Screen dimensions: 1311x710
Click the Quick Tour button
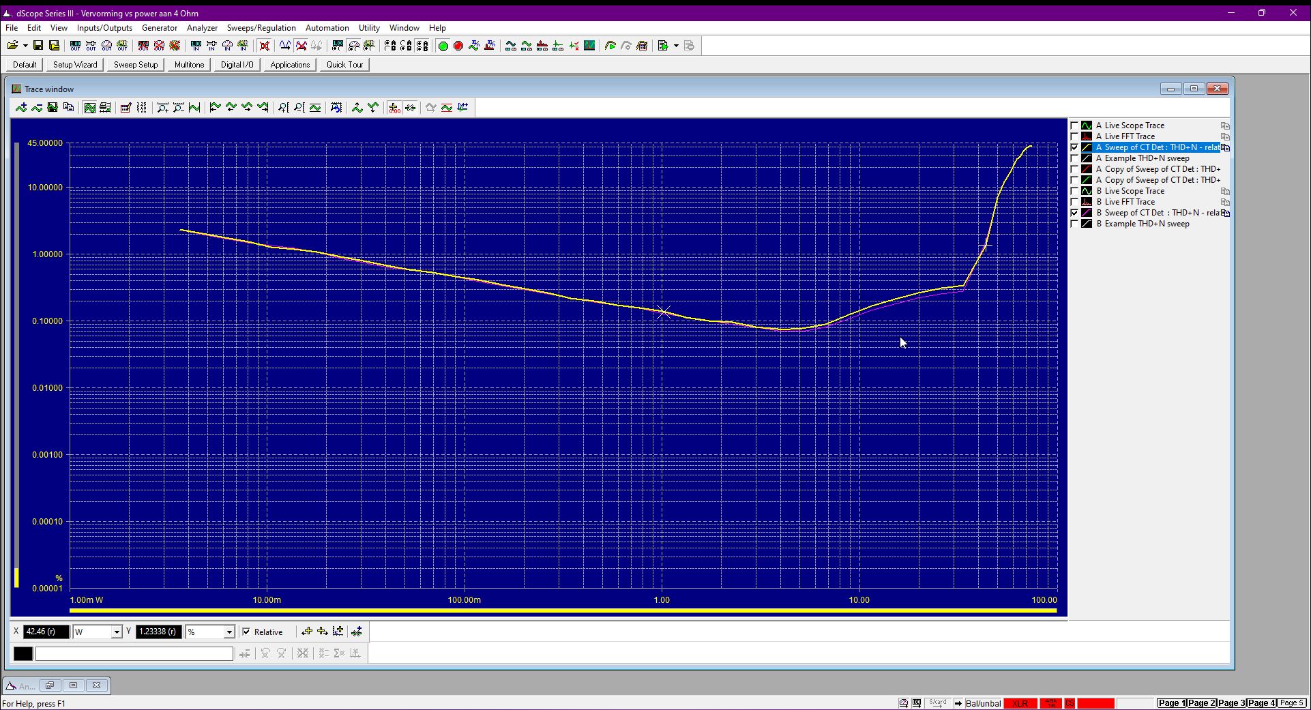(344, 65)
